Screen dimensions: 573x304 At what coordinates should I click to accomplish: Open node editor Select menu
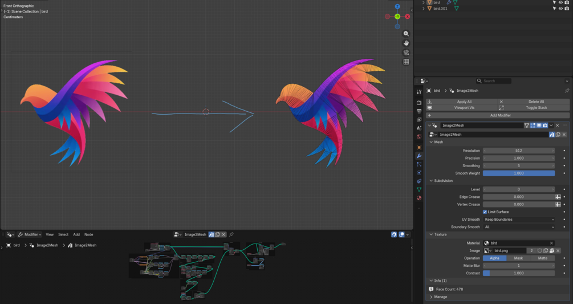[x=63, y=234]
